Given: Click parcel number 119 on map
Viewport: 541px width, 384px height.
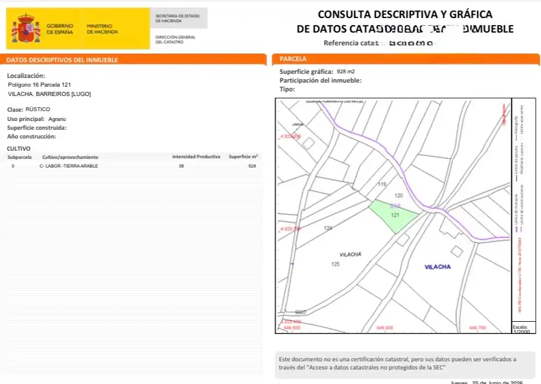Looking at the screenshot, I should [x=382, y=184].
